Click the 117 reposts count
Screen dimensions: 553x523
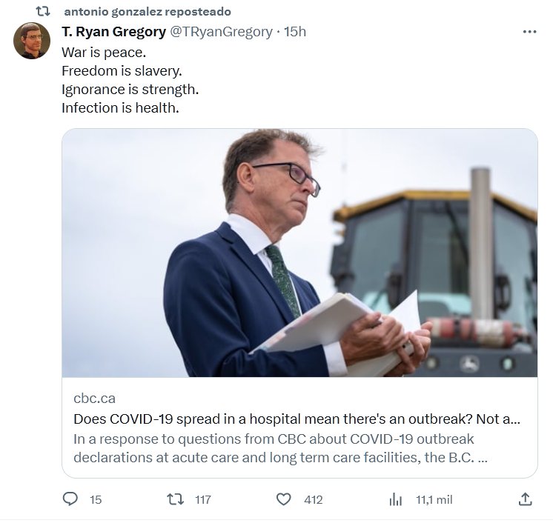tap(203, 499)
